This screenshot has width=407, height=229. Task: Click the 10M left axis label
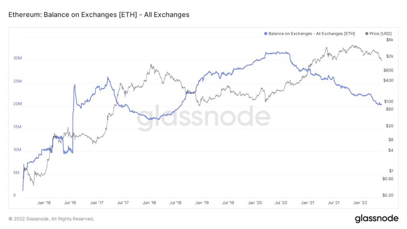tap(17, 149)
